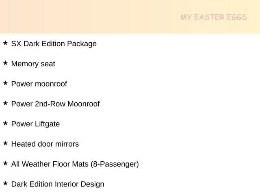Click the Power 2nd-Row Moonroof text
Image resolution: width=260 pixels, height=195 pixels.
tap(55, 104)
